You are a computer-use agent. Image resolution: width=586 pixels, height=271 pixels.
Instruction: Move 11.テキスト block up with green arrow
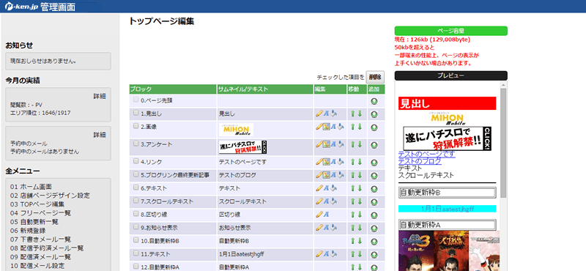coord(352,254)
